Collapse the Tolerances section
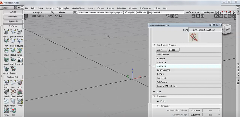This screenshot has width=240, height=117. coord(154,96)
